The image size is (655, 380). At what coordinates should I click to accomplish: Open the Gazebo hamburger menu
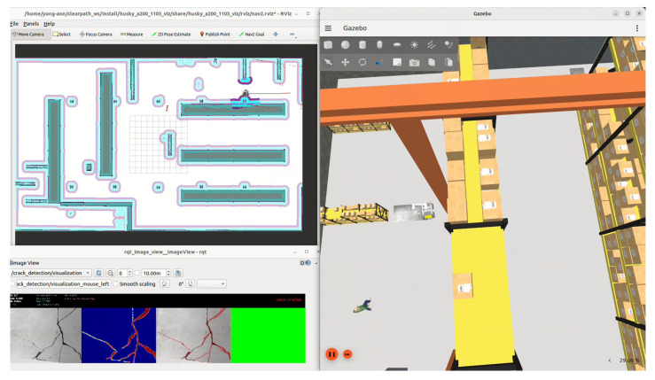click(328, 28)
